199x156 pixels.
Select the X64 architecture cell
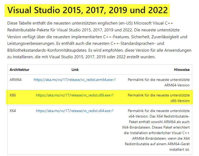pos(13,111)
